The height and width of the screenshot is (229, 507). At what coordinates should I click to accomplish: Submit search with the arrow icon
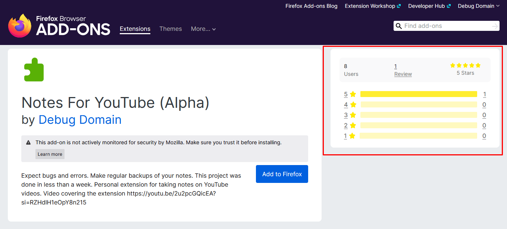pos(495,26)
